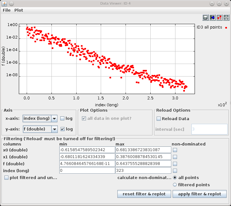Click the print plot icon
Viewport: 231px width, 206px height.
click(x=206, y=18)
